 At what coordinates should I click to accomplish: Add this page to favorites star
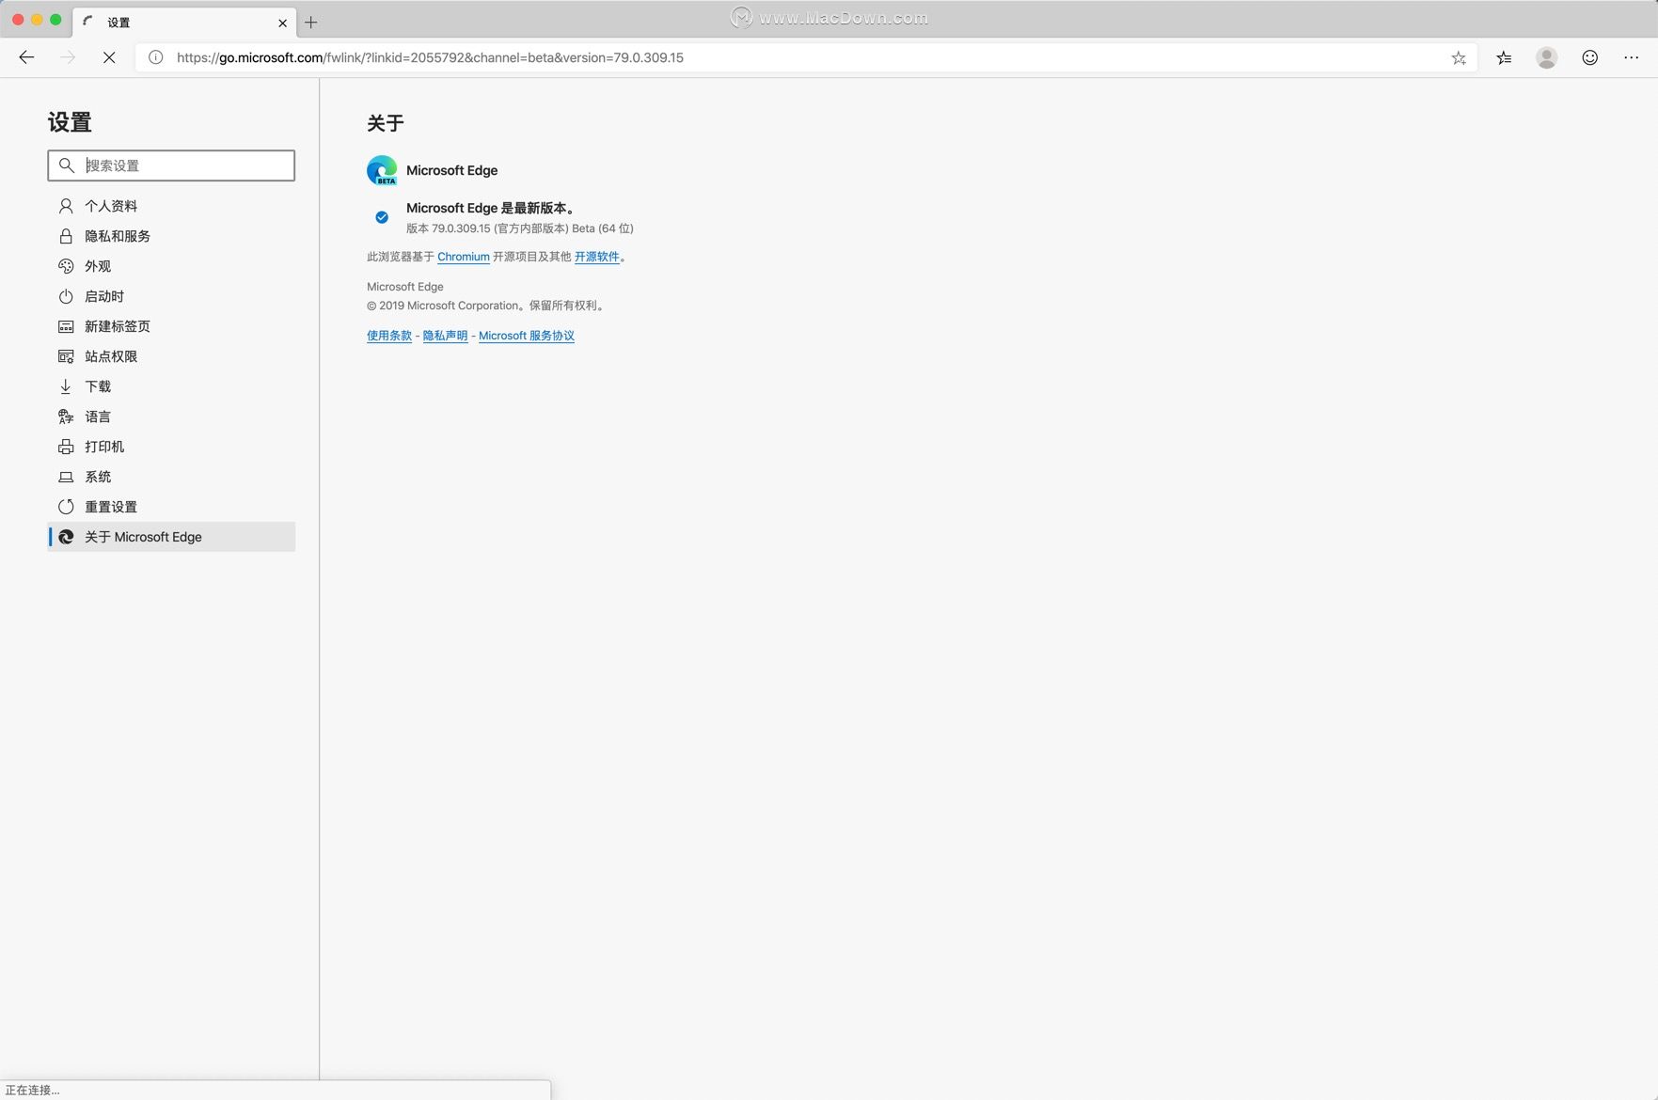click(x=1458, y=57)
